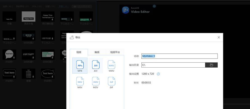Screen dimensions: 250x109
Task: Click the 名称 field containing MyVideo_1
Action: click(x=179, y=56)
